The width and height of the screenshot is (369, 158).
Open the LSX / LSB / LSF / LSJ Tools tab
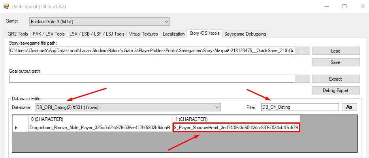coord(97,34)
